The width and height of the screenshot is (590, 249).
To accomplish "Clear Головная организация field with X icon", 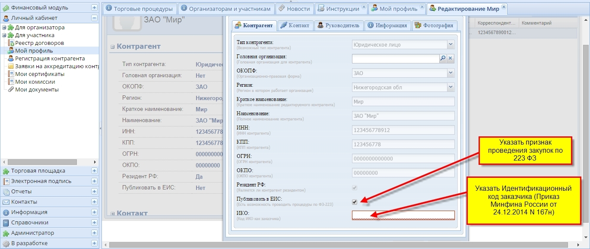I will pyautogui.click(x=450, y=59).
